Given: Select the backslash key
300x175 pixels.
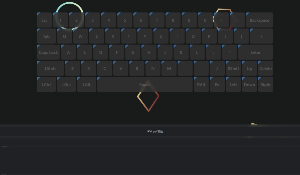Looking at the screenshot, I should point(261,36).
